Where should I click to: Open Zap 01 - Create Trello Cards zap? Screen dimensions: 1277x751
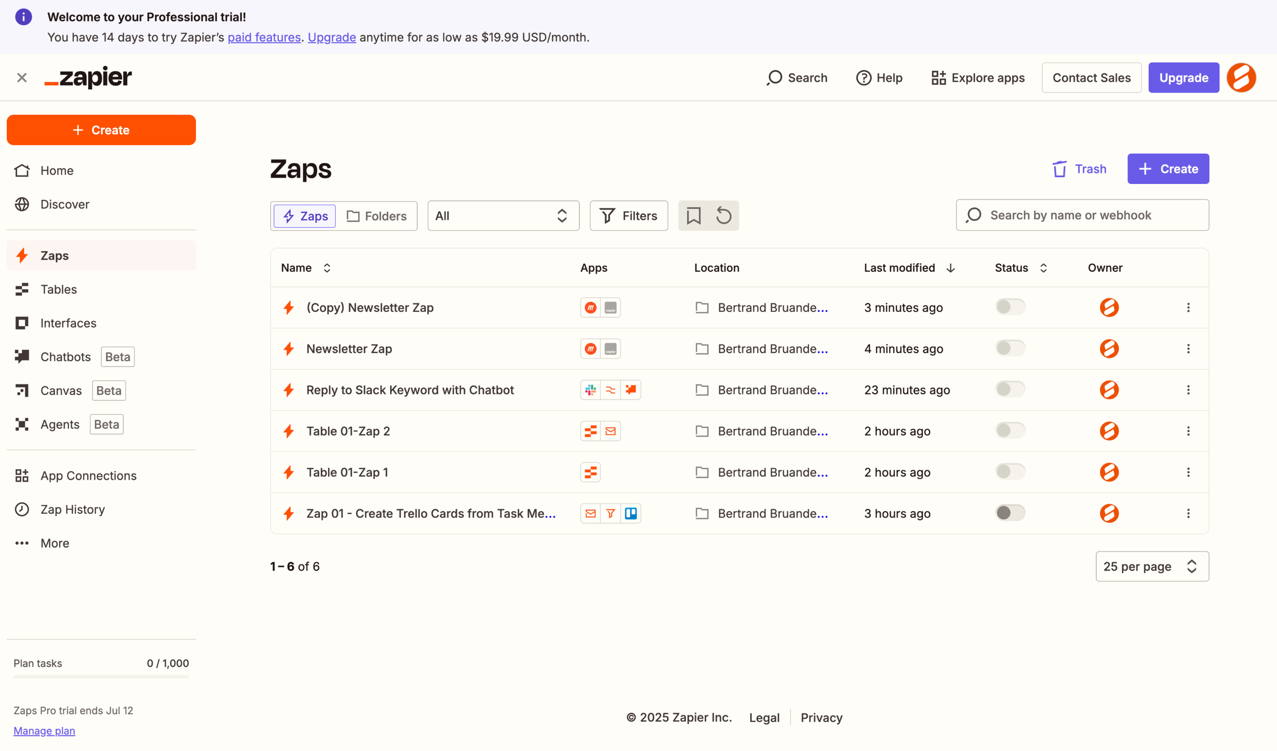[x=430, y=513]
